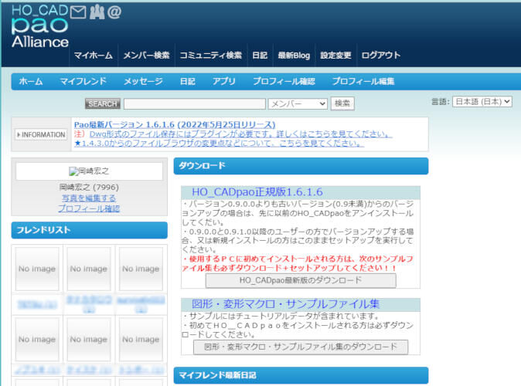Open the ★1.4.3.0 file browser changes link

(219, 143)
